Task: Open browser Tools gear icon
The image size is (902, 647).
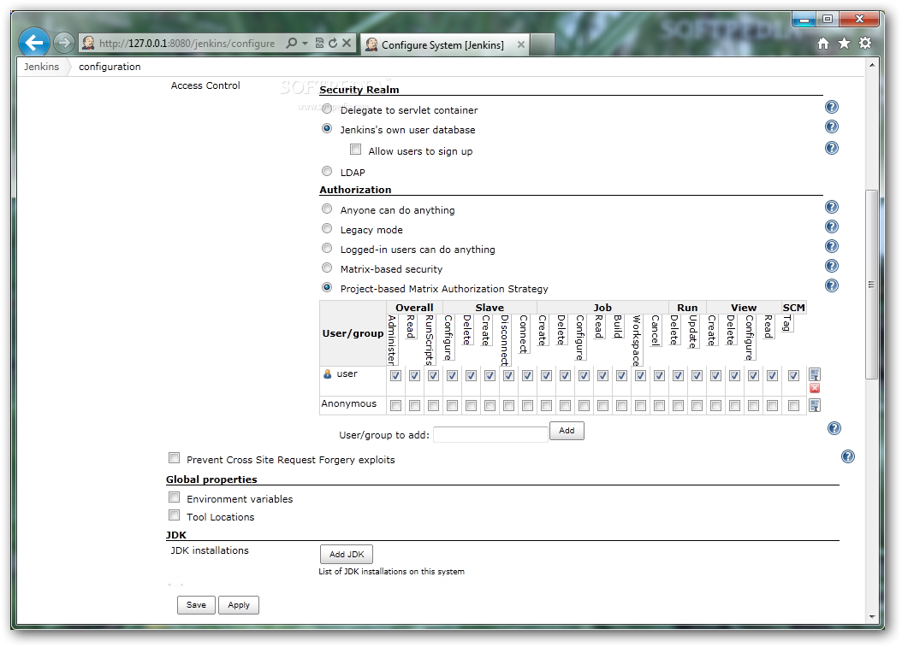Action: [x=865, y=43]
